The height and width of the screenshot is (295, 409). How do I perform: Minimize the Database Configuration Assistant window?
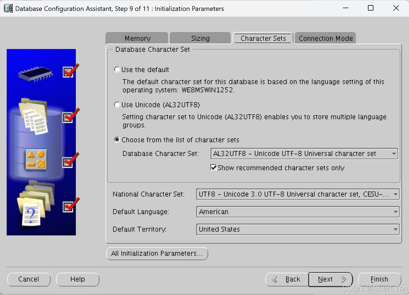(x=346, y=8)
